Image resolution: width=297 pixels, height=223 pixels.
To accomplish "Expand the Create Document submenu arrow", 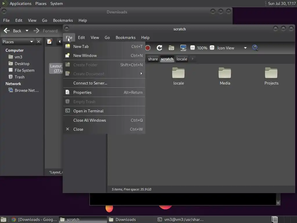I will click(141, 73).
